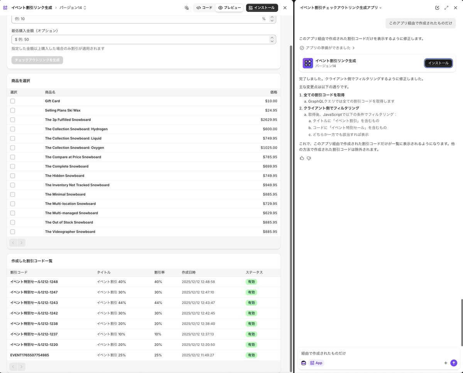Click the App context chip
This screenshot has height=373, width=463.
tap(316, 363)
